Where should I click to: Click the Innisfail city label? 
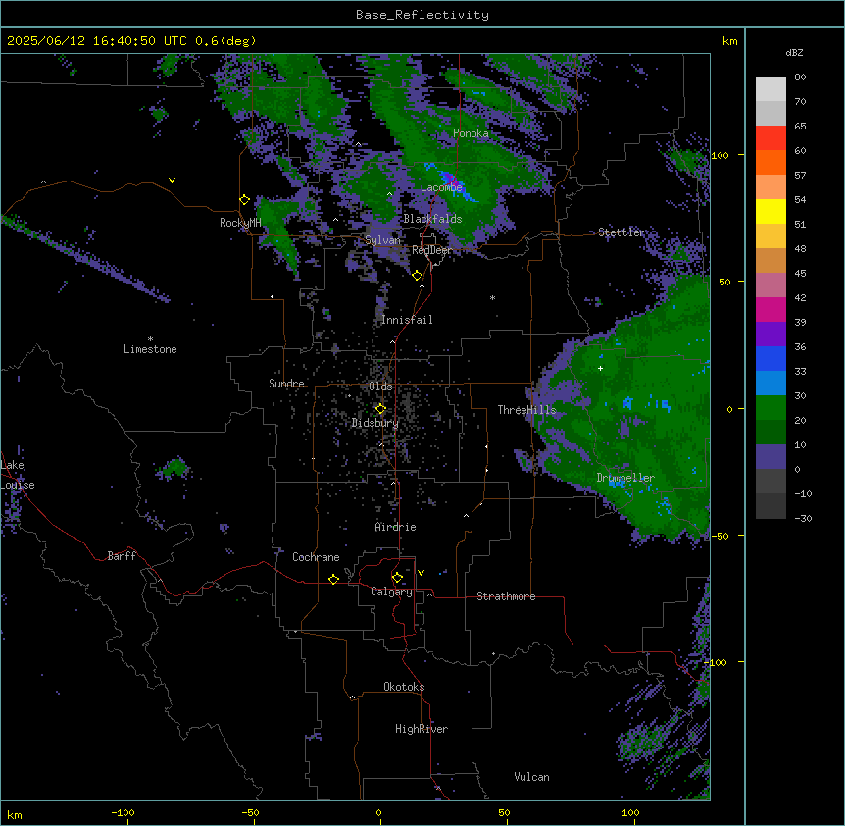[407, 320]
